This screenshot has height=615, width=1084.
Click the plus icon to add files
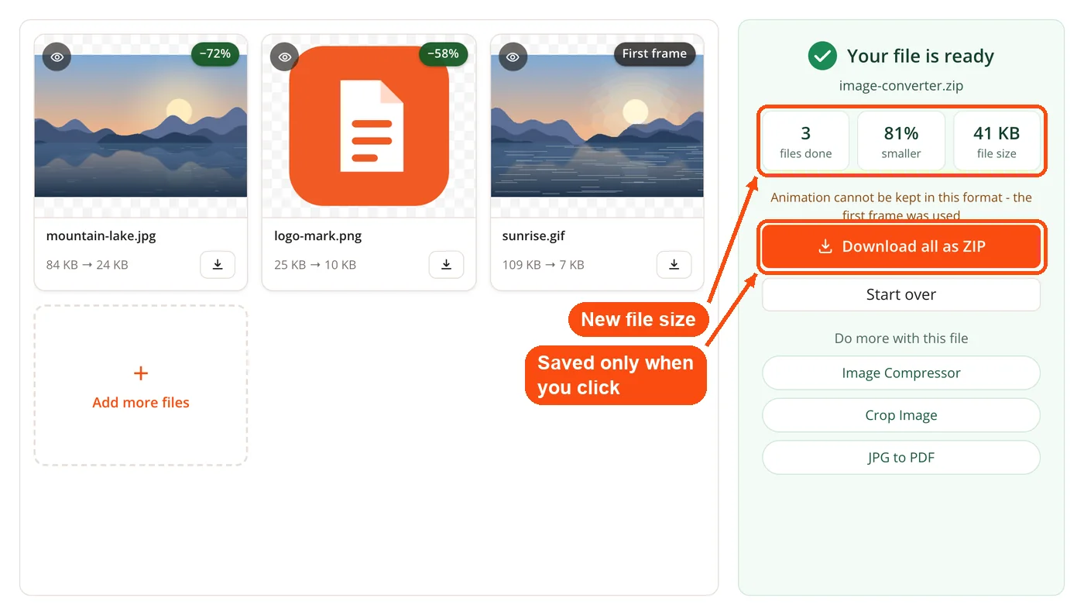pos(141,374)
